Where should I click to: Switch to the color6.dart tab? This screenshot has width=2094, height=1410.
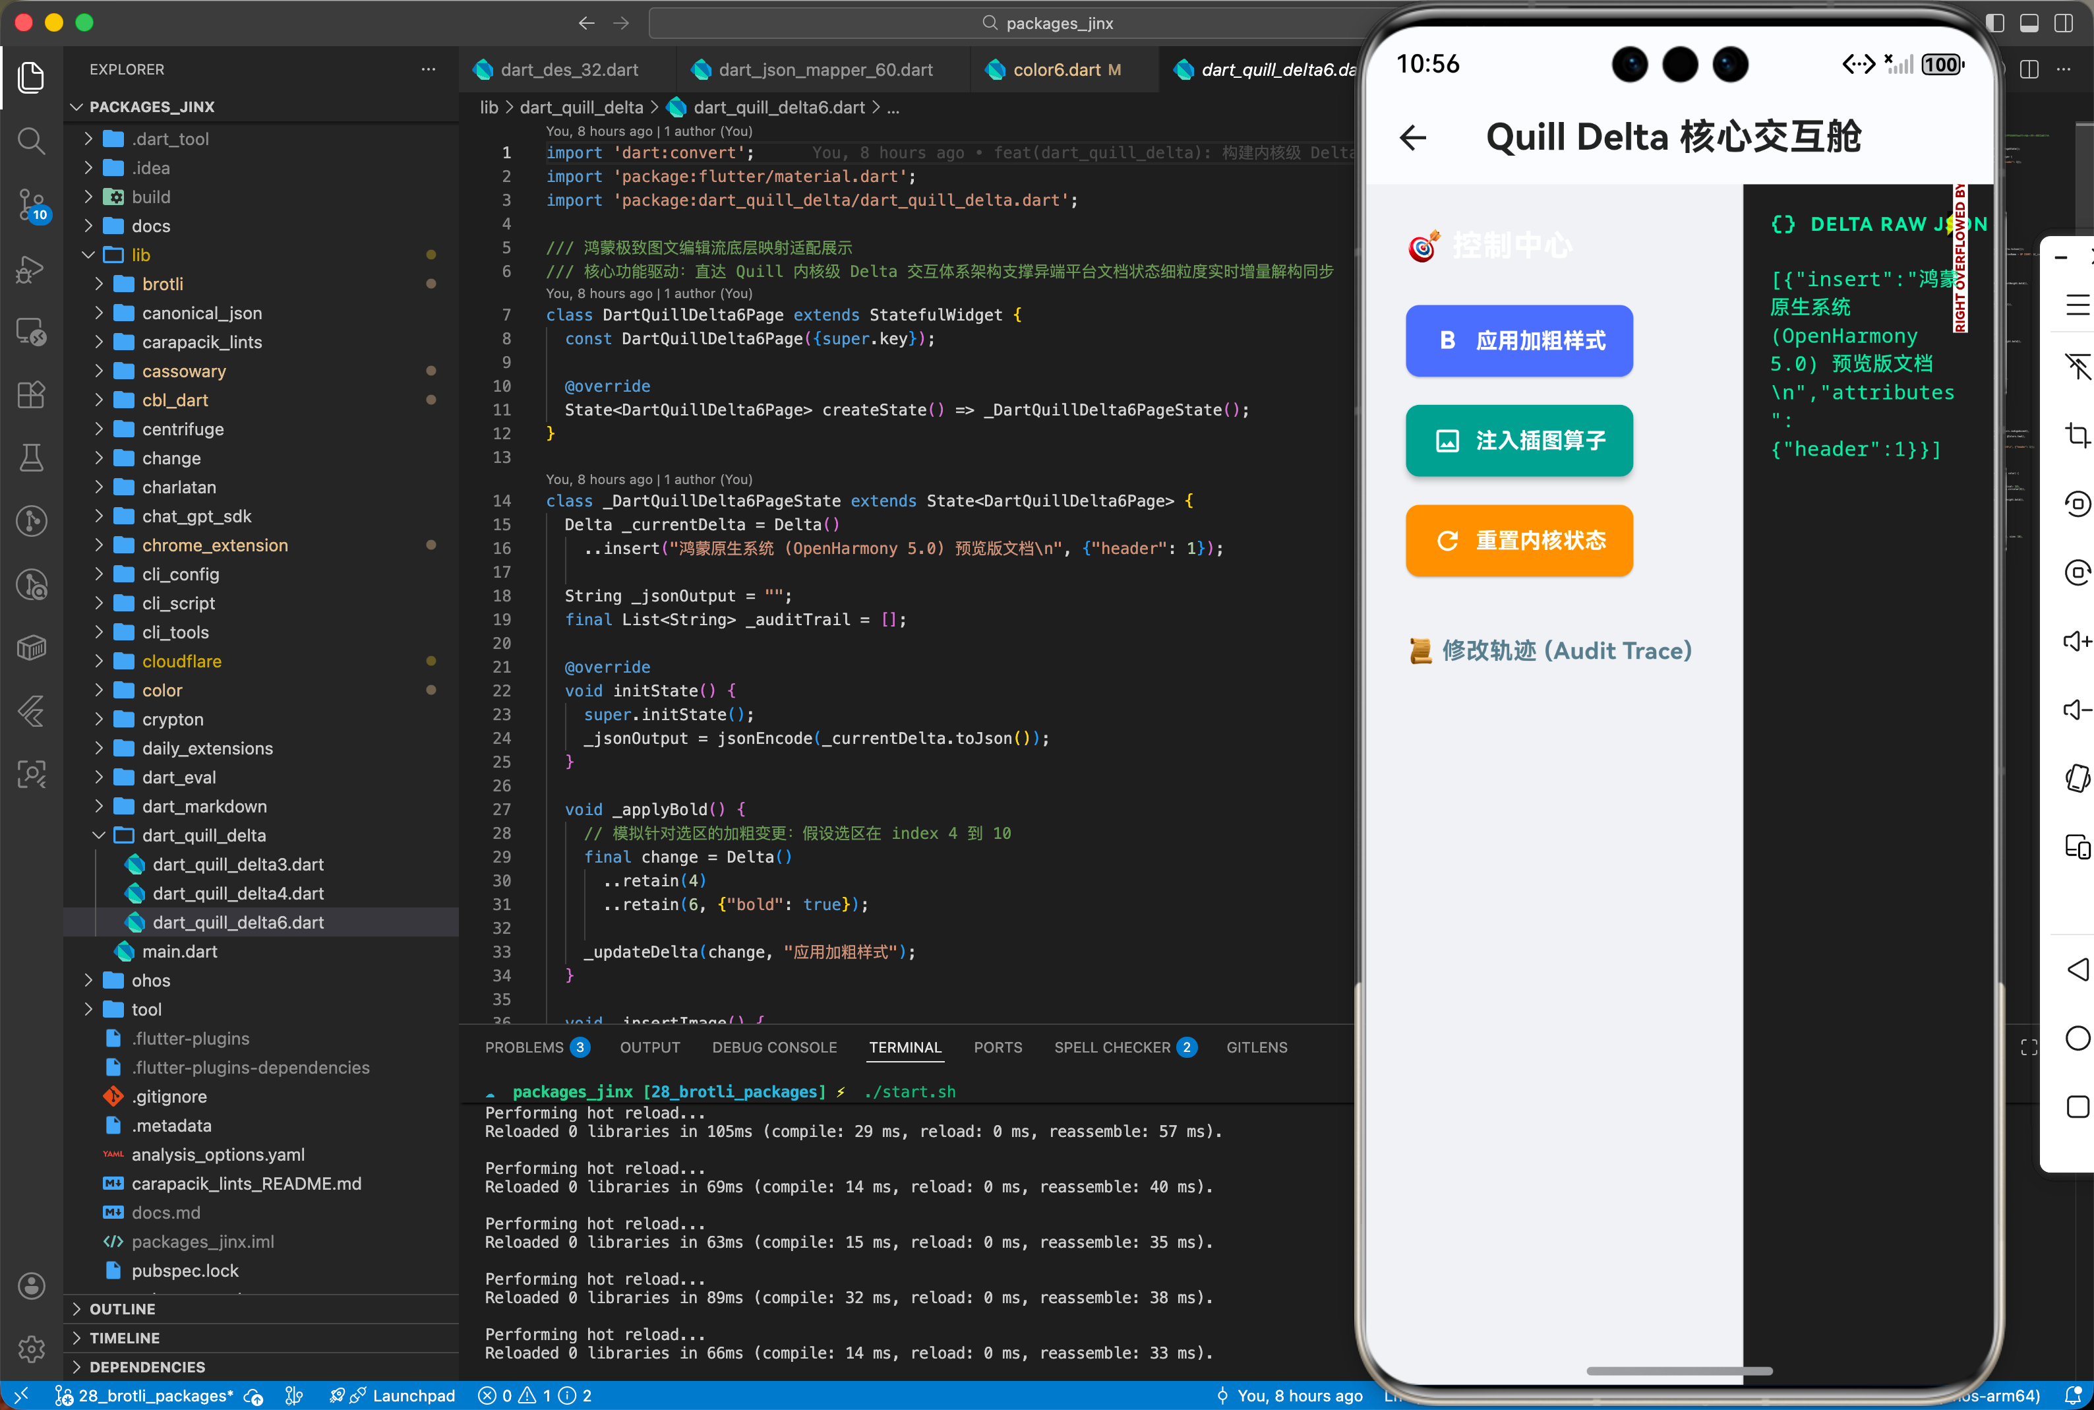click(1056, 70)
